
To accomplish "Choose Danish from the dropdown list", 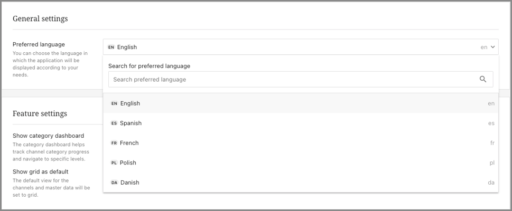I will (x=129, y=183).
